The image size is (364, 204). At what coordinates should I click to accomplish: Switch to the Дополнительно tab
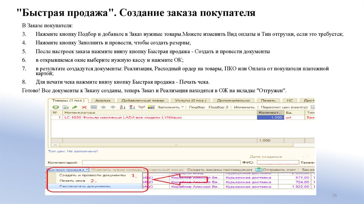[233, 101]
